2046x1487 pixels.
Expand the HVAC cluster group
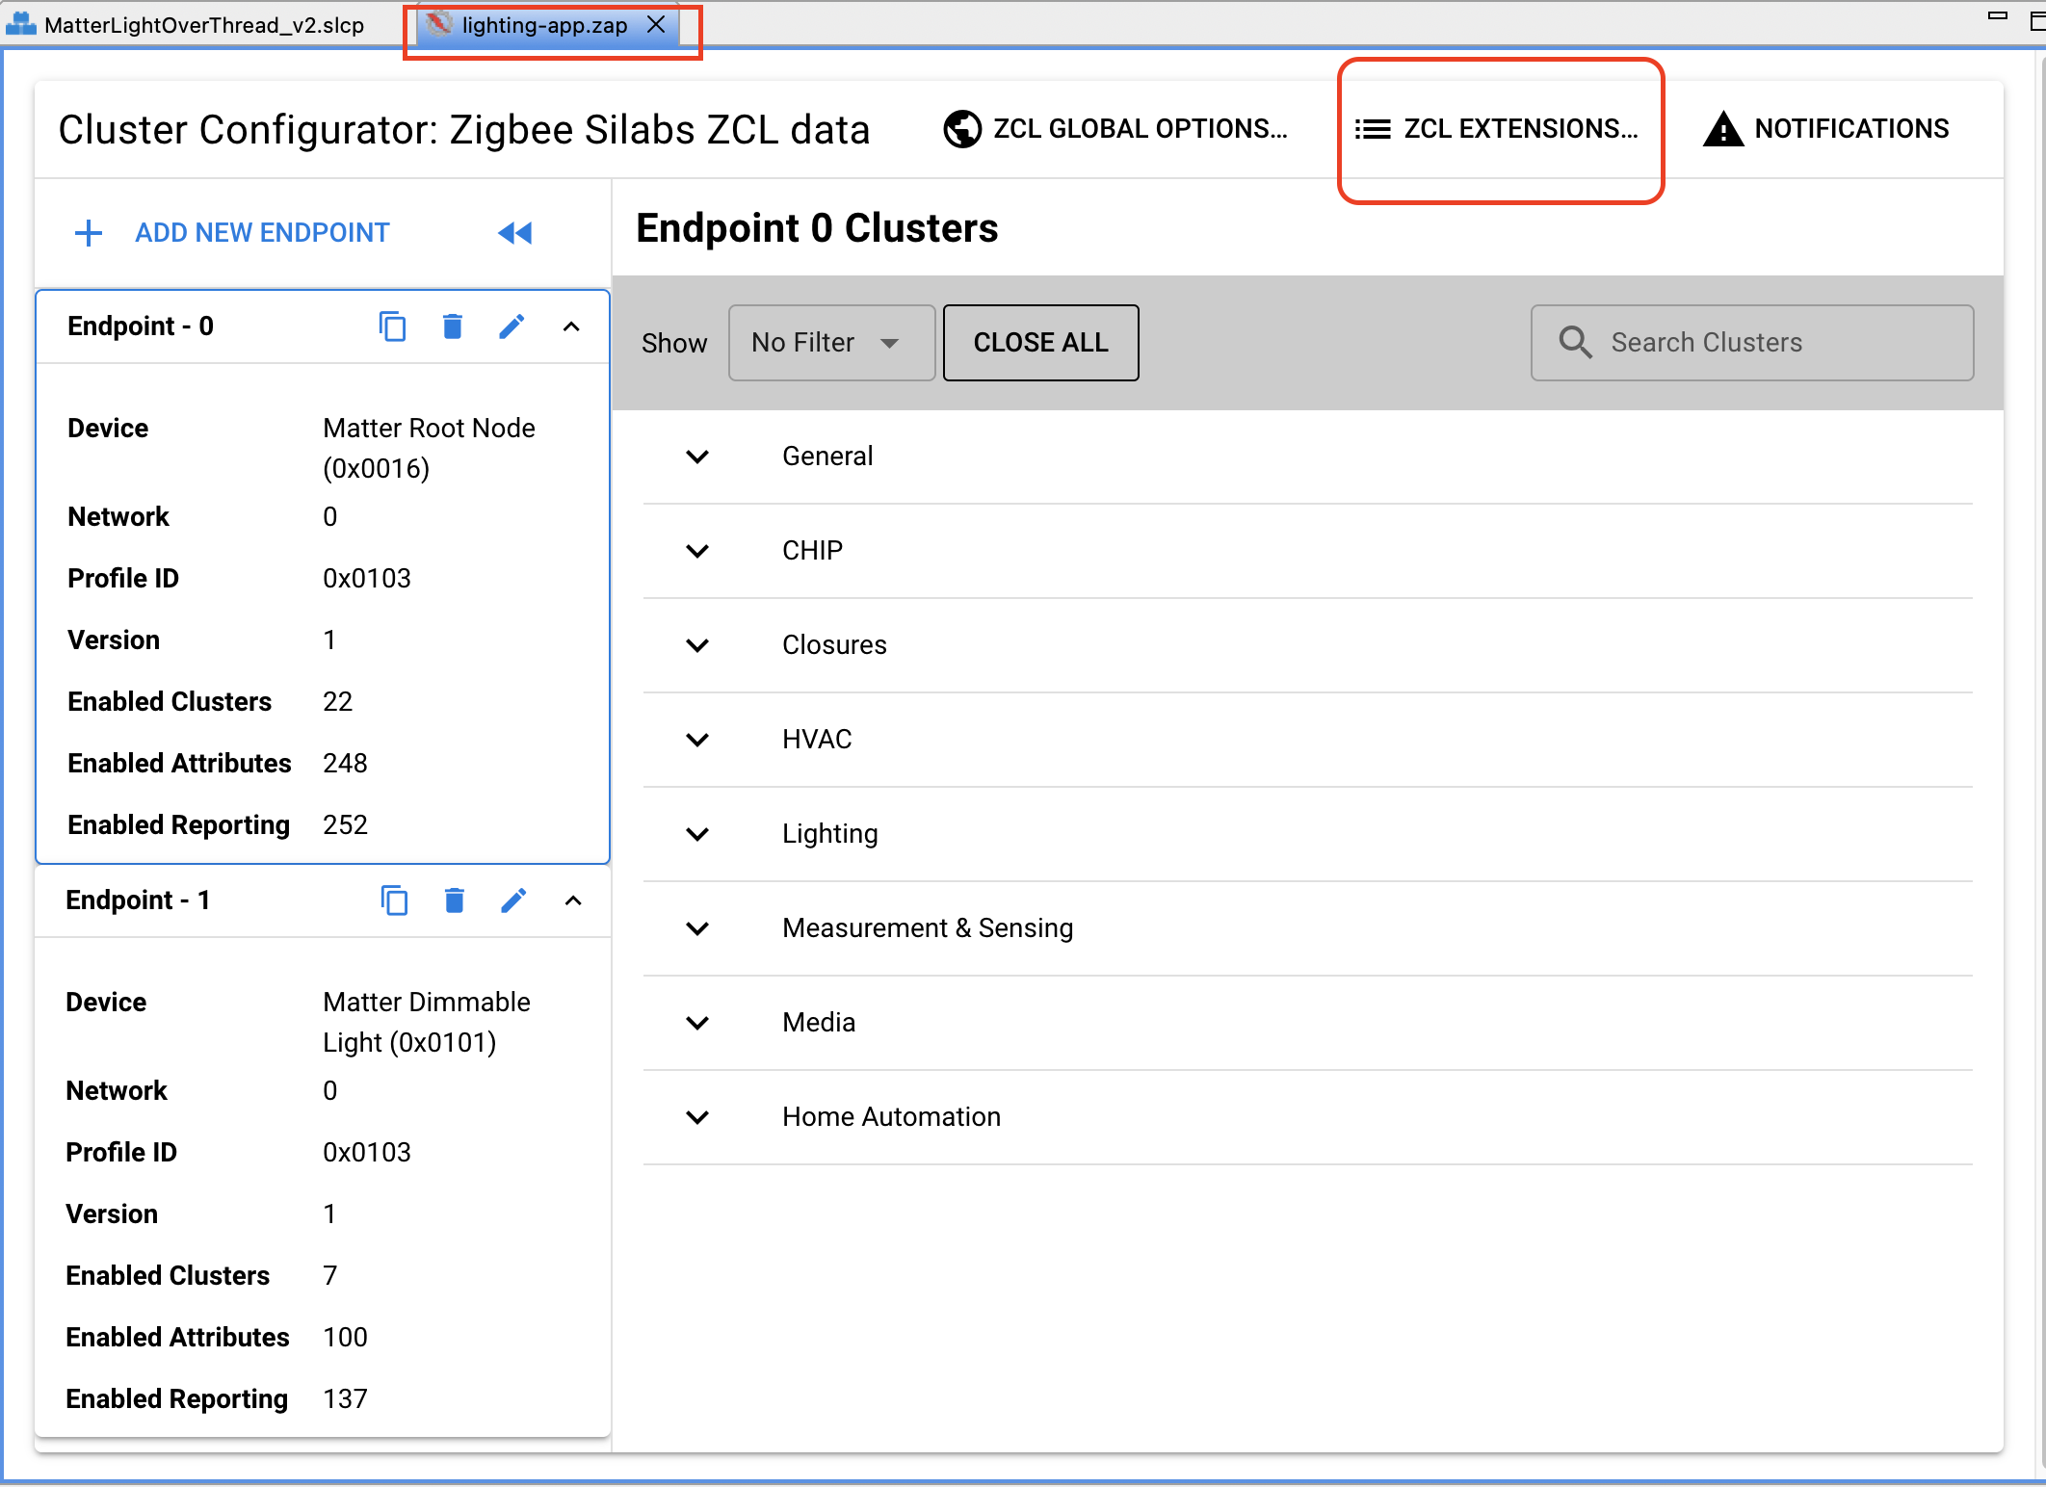[697, 740]
